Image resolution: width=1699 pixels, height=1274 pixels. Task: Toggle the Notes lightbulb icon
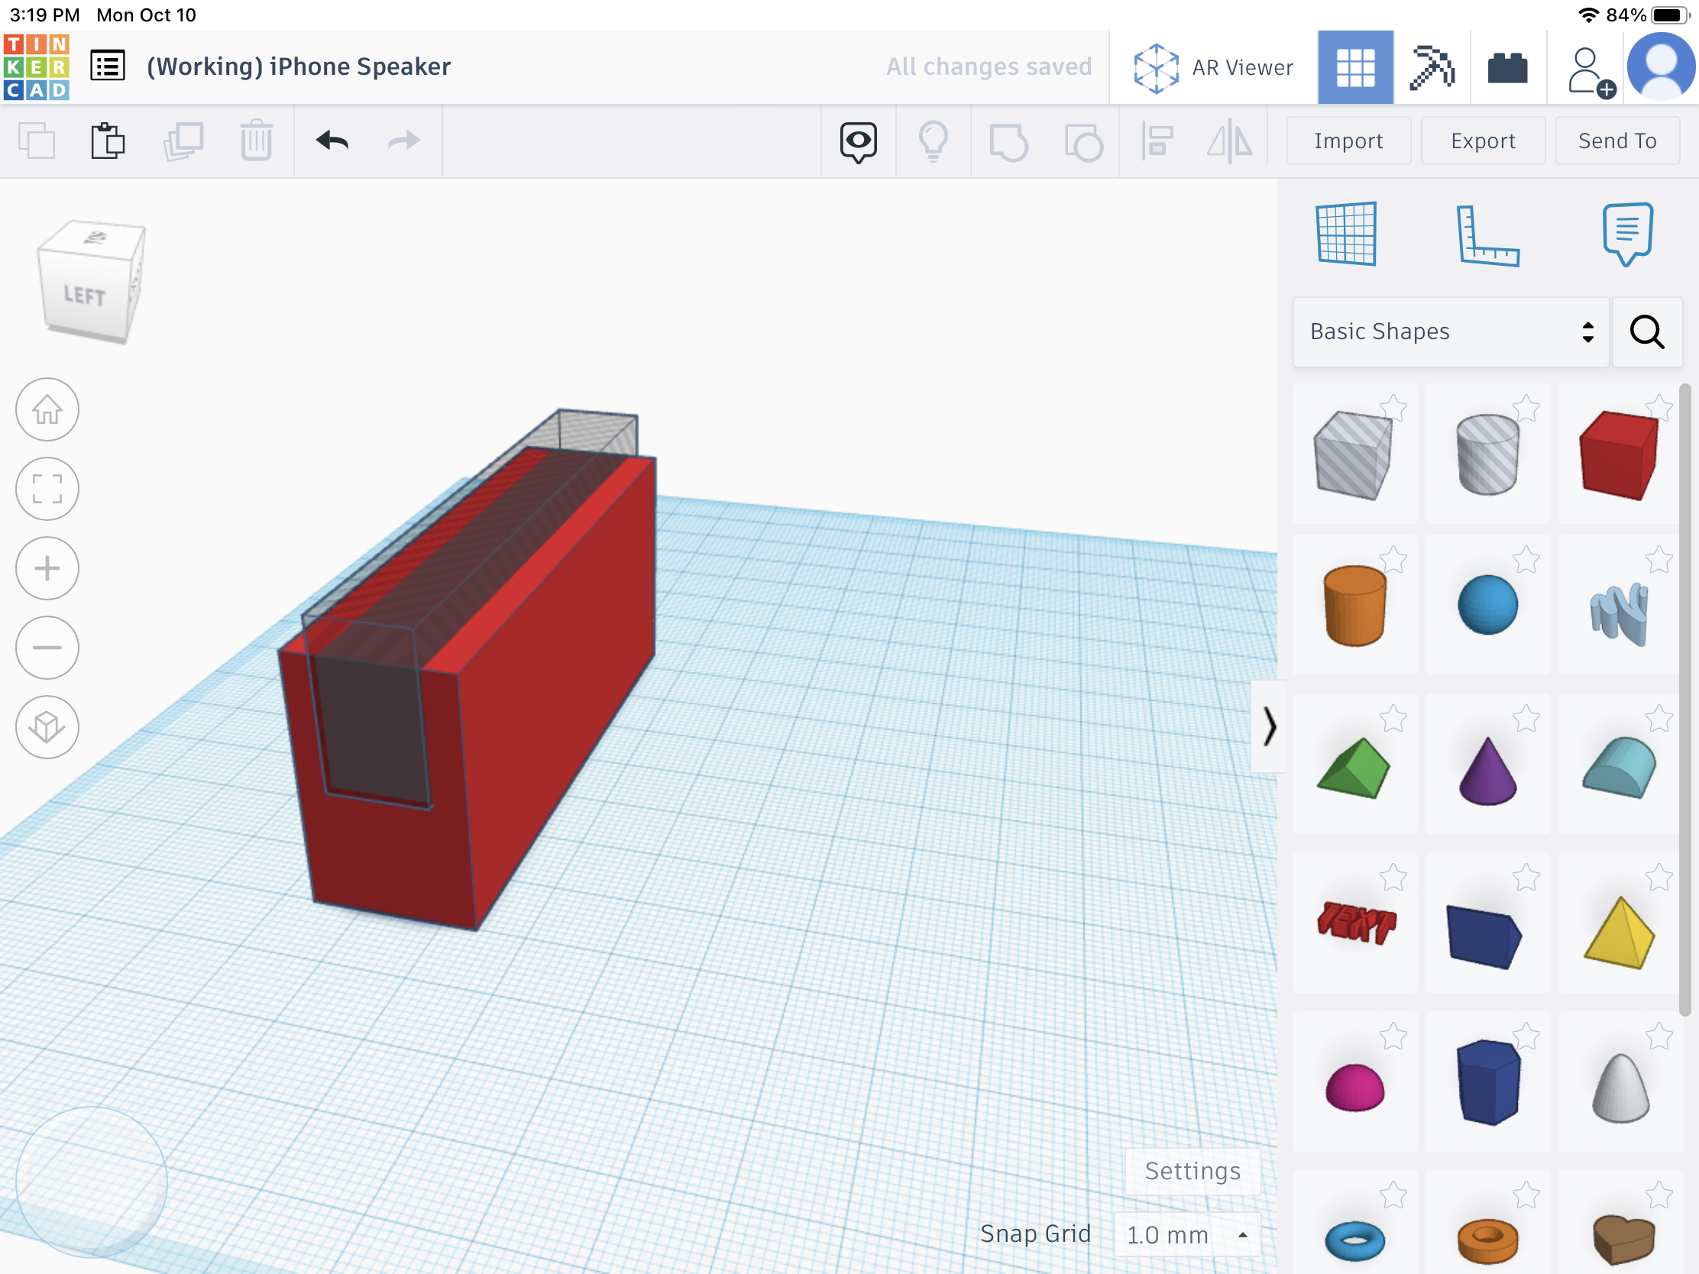(x=934, y=141)
